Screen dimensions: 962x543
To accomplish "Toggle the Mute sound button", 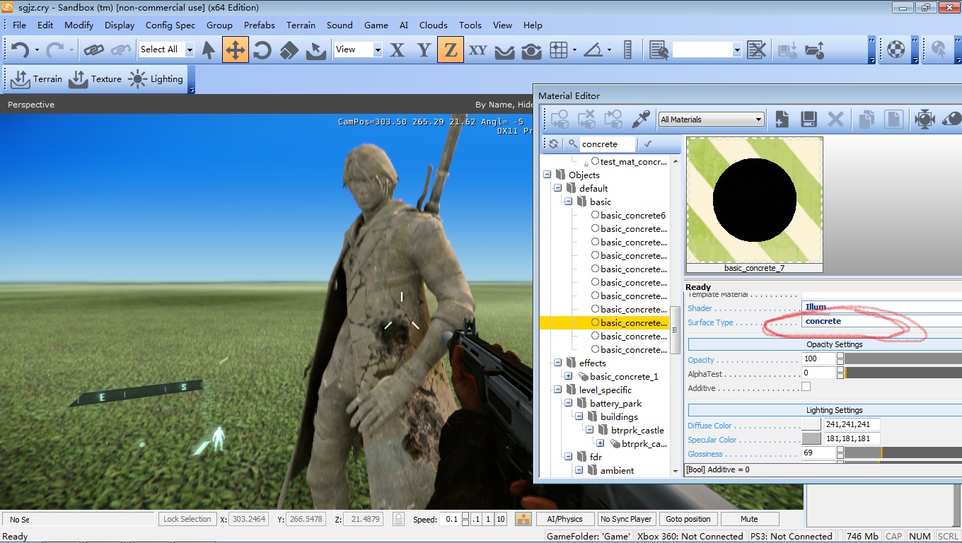I will coord(750,519).
